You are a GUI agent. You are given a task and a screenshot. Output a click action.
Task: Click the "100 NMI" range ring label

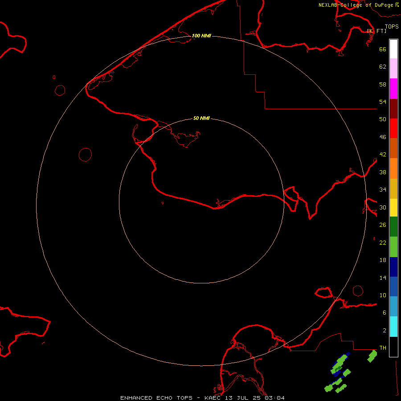(x=201, y=36)
